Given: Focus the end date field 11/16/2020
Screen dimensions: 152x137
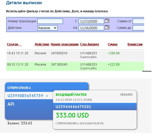Looking at the screenshot, I should click(x=91, y=28).
